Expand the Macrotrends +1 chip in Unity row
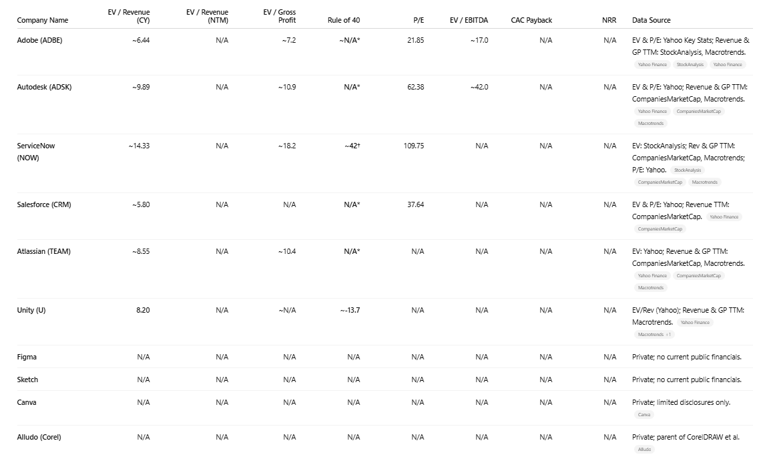Screen dimensions: 759x457 click(654, 334)
